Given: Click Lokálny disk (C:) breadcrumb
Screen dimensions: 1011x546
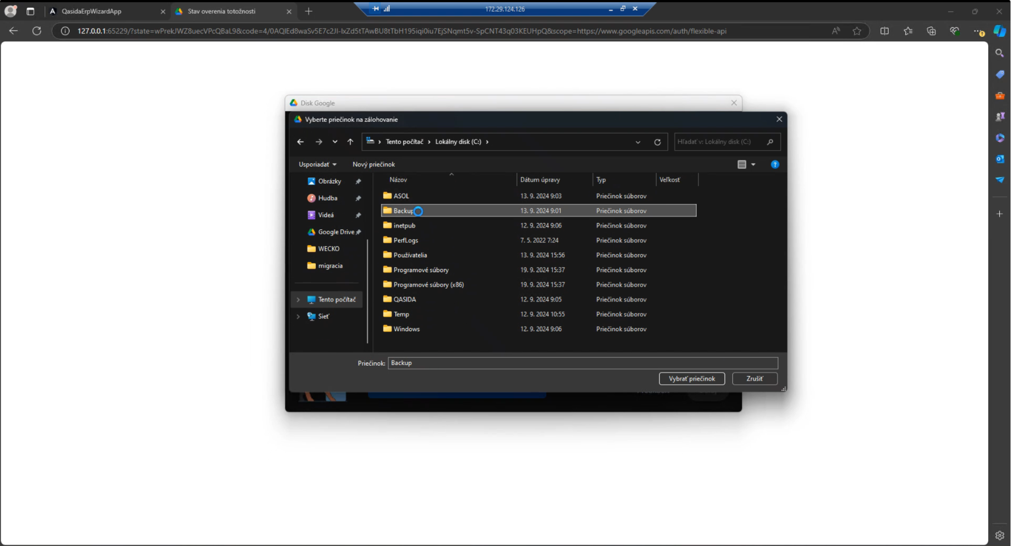Looking at the screenshot, I should [x=458, y=142].
